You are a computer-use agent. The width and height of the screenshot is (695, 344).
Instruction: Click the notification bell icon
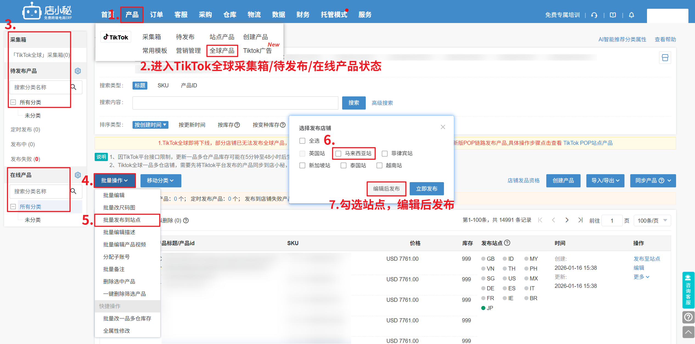pos(631,15)
